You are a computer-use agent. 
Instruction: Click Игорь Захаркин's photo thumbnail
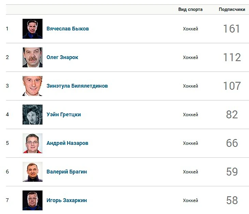(32, 200)
